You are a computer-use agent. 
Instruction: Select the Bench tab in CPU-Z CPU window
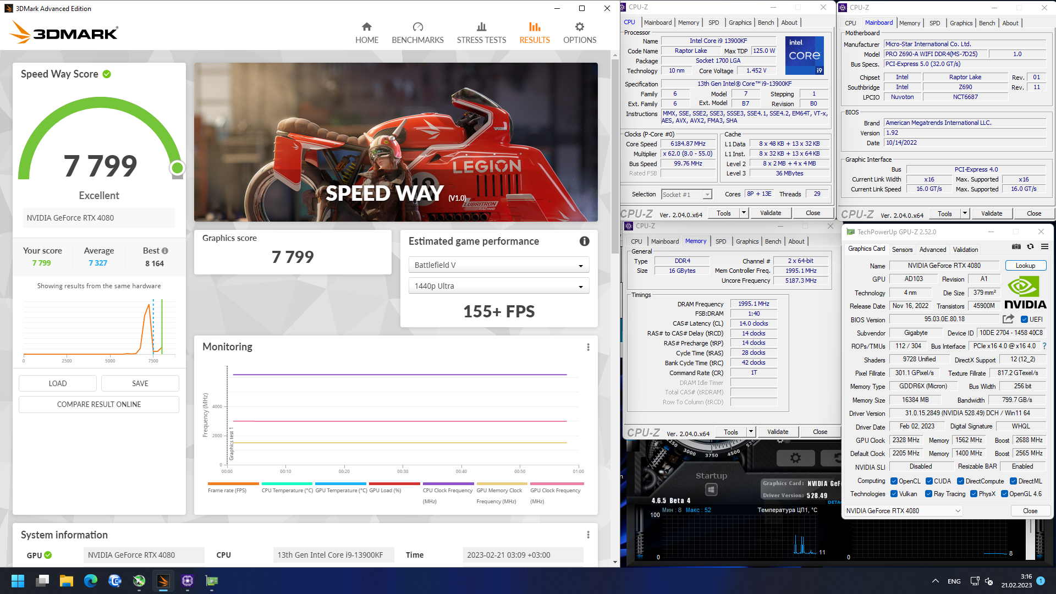tap(766, 23)
